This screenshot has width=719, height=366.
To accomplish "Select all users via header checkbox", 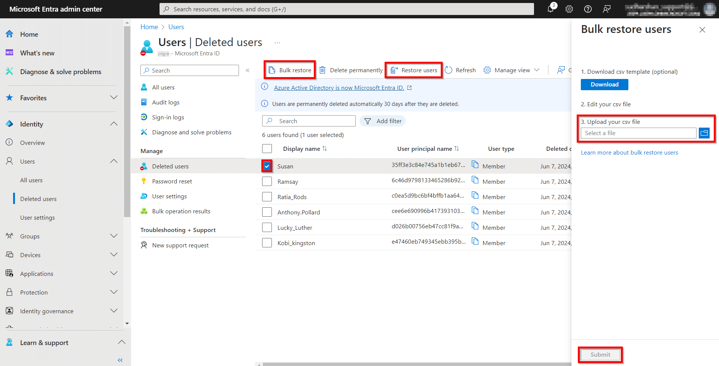I will point(267,149).
